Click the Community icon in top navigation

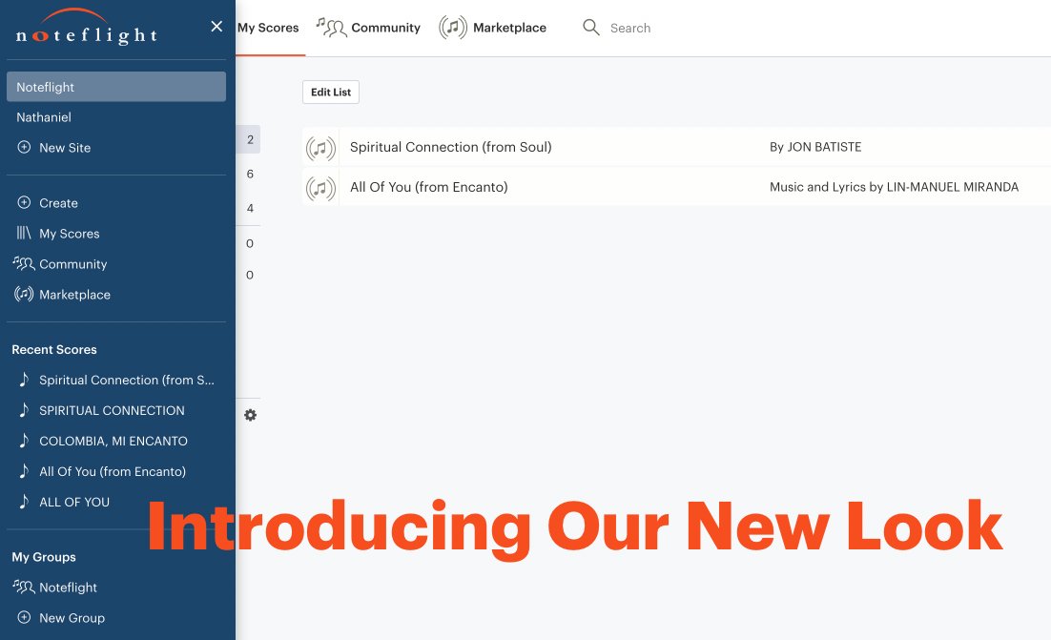click(x=331, y=28)
